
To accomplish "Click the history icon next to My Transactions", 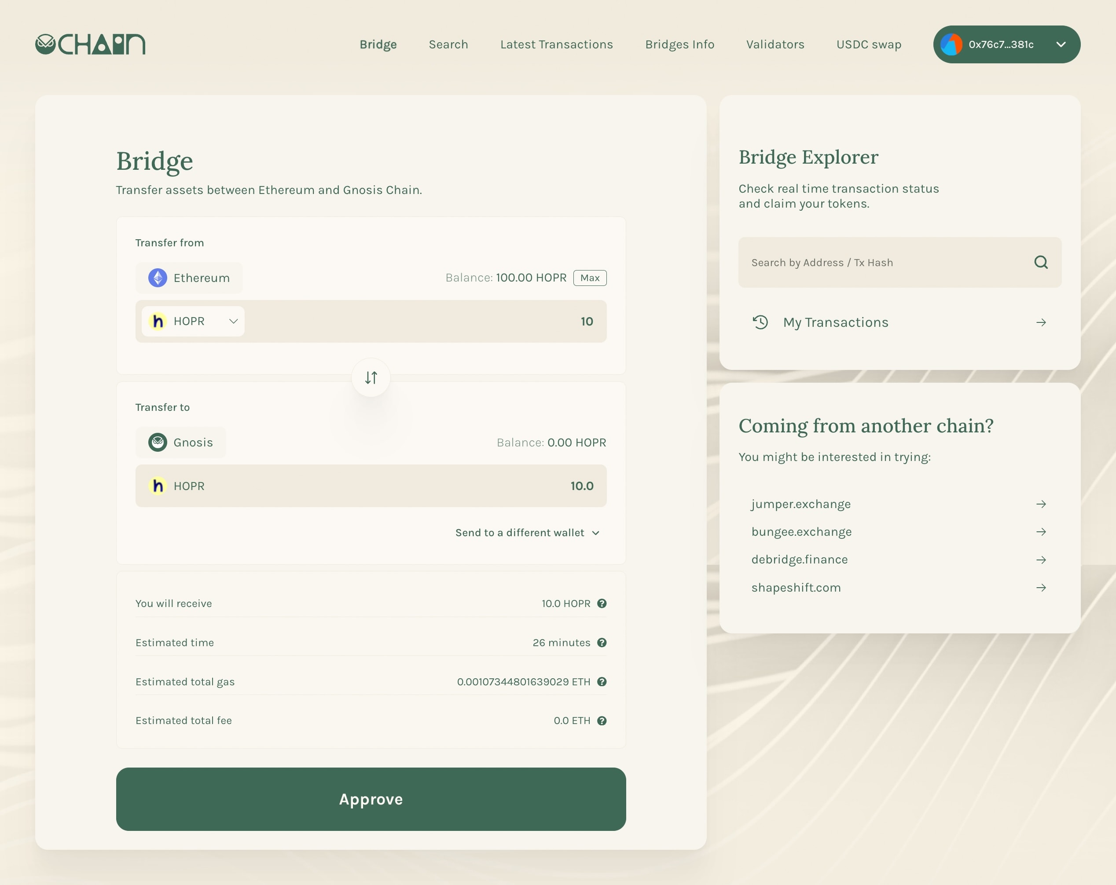I will [x=761, y=322].
